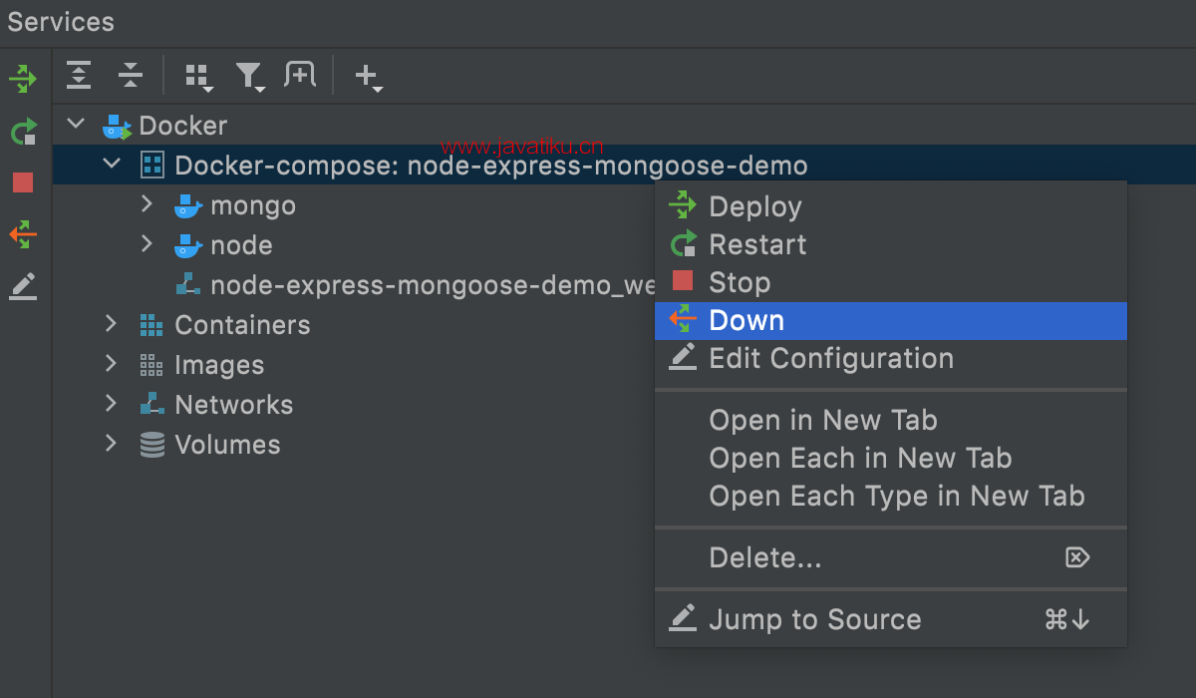The height and width of the screenshot is (698, 1196).
Task: Click Expand All toolbar icon
Action: tap(79, 75)
